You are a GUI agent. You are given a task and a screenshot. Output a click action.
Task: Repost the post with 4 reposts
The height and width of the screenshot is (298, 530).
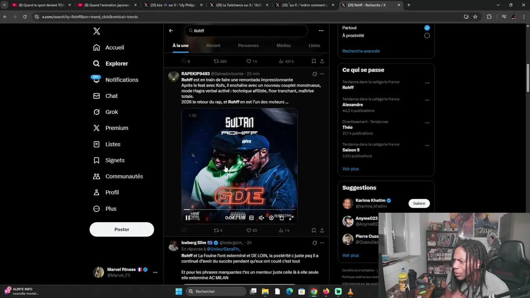(218, 231)
